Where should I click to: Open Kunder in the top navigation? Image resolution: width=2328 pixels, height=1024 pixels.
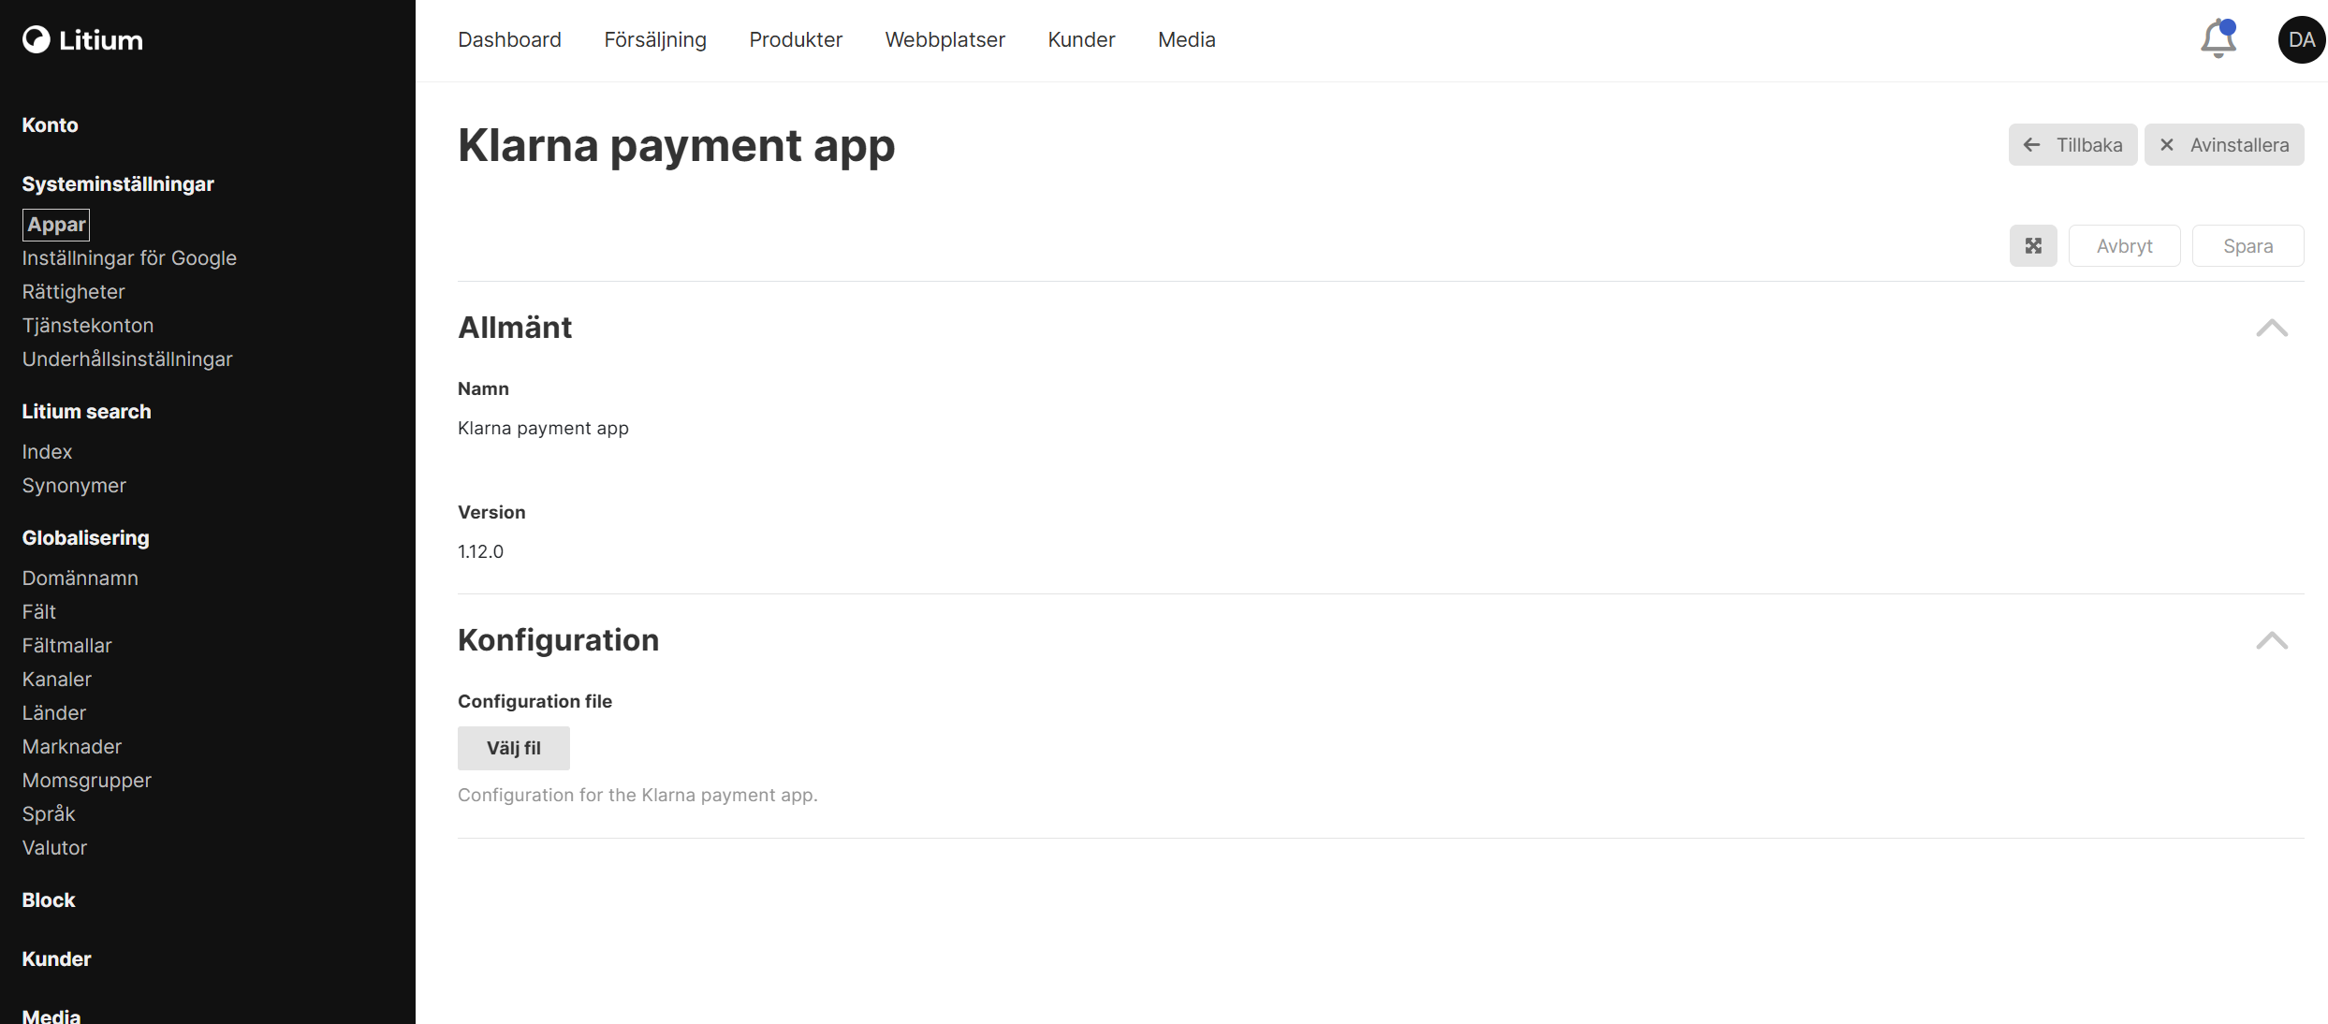[x=1081, y=39]
